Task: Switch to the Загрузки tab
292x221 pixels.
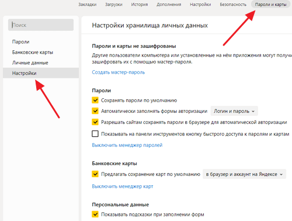Action: coord(114,4)
